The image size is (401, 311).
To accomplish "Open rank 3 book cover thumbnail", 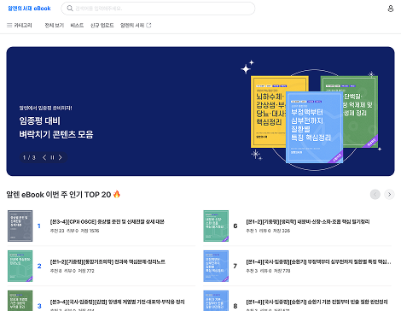I will click(20, 301).
